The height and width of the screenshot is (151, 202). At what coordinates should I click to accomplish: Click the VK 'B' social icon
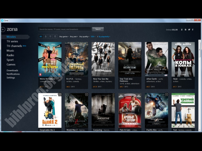185,30
